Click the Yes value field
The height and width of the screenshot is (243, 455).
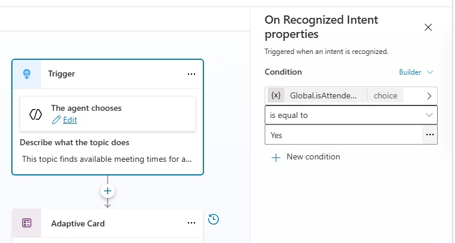click(344, 135)
